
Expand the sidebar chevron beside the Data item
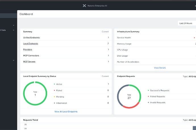tap(13, 30)
